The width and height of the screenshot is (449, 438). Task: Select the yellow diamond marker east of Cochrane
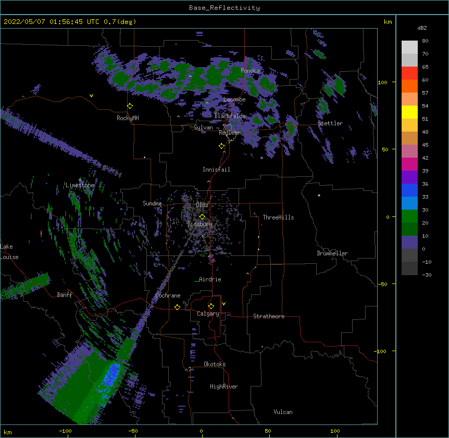point(177,307)
